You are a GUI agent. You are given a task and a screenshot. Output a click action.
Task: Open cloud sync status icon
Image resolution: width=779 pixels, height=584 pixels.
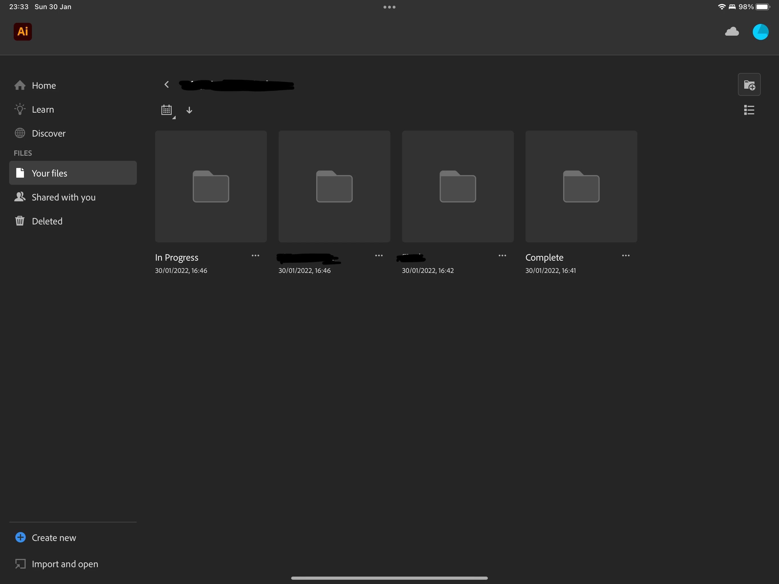[x=732, y=32]
